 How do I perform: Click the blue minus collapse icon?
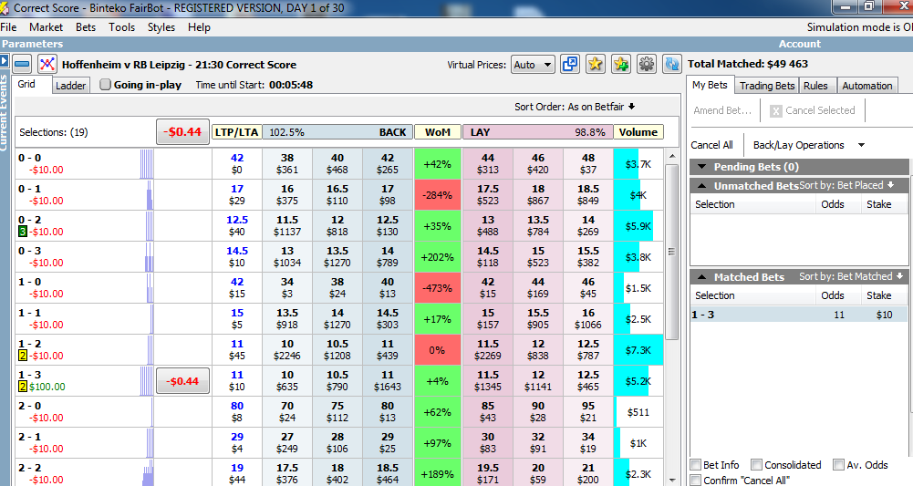[x=22, y=65]
